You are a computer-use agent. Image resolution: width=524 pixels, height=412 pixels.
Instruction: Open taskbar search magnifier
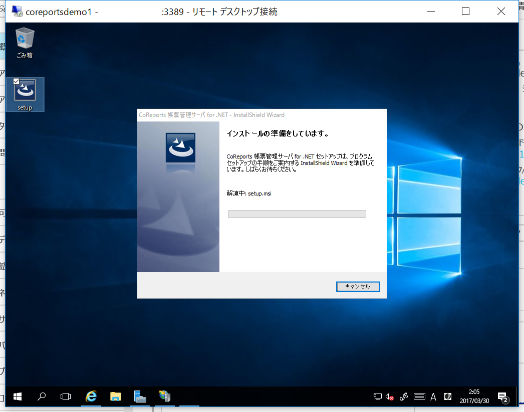pyautogui.click(x=42, y=396)
